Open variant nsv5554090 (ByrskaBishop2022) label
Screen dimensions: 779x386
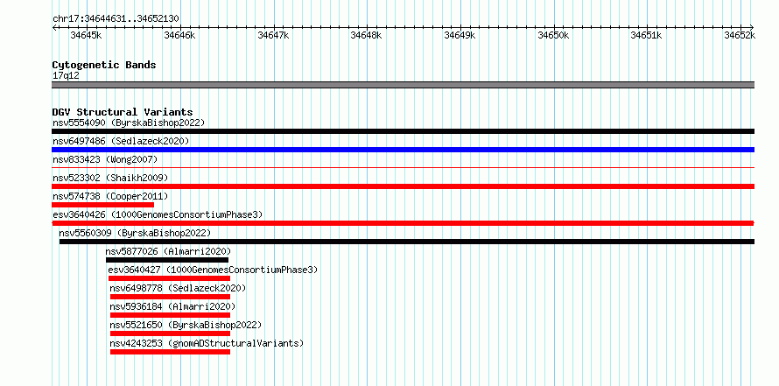pos(129,123)
